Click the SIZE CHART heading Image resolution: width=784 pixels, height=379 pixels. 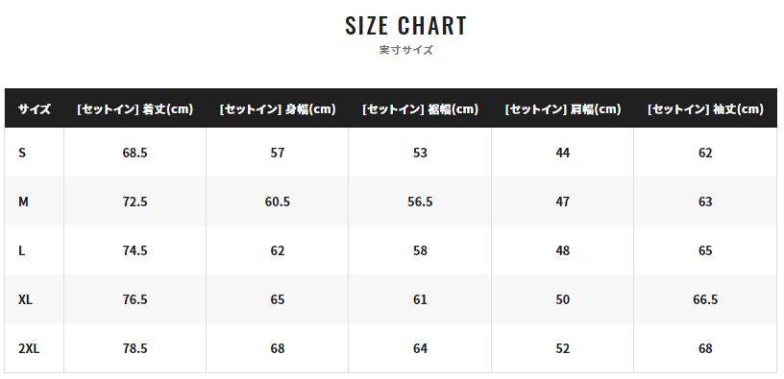(x=405, y=26)
